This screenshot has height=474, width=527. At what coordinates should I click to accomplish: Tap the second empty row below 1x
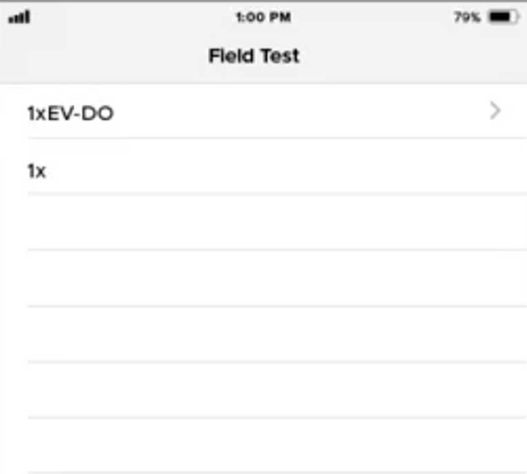click(x=264, y=278)
